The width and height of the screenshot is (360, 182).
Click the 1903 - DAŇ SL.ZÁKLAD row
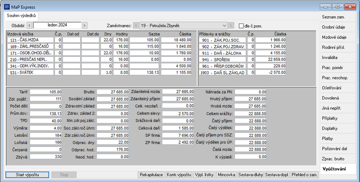pyautogui.click(x=243, y=73)
